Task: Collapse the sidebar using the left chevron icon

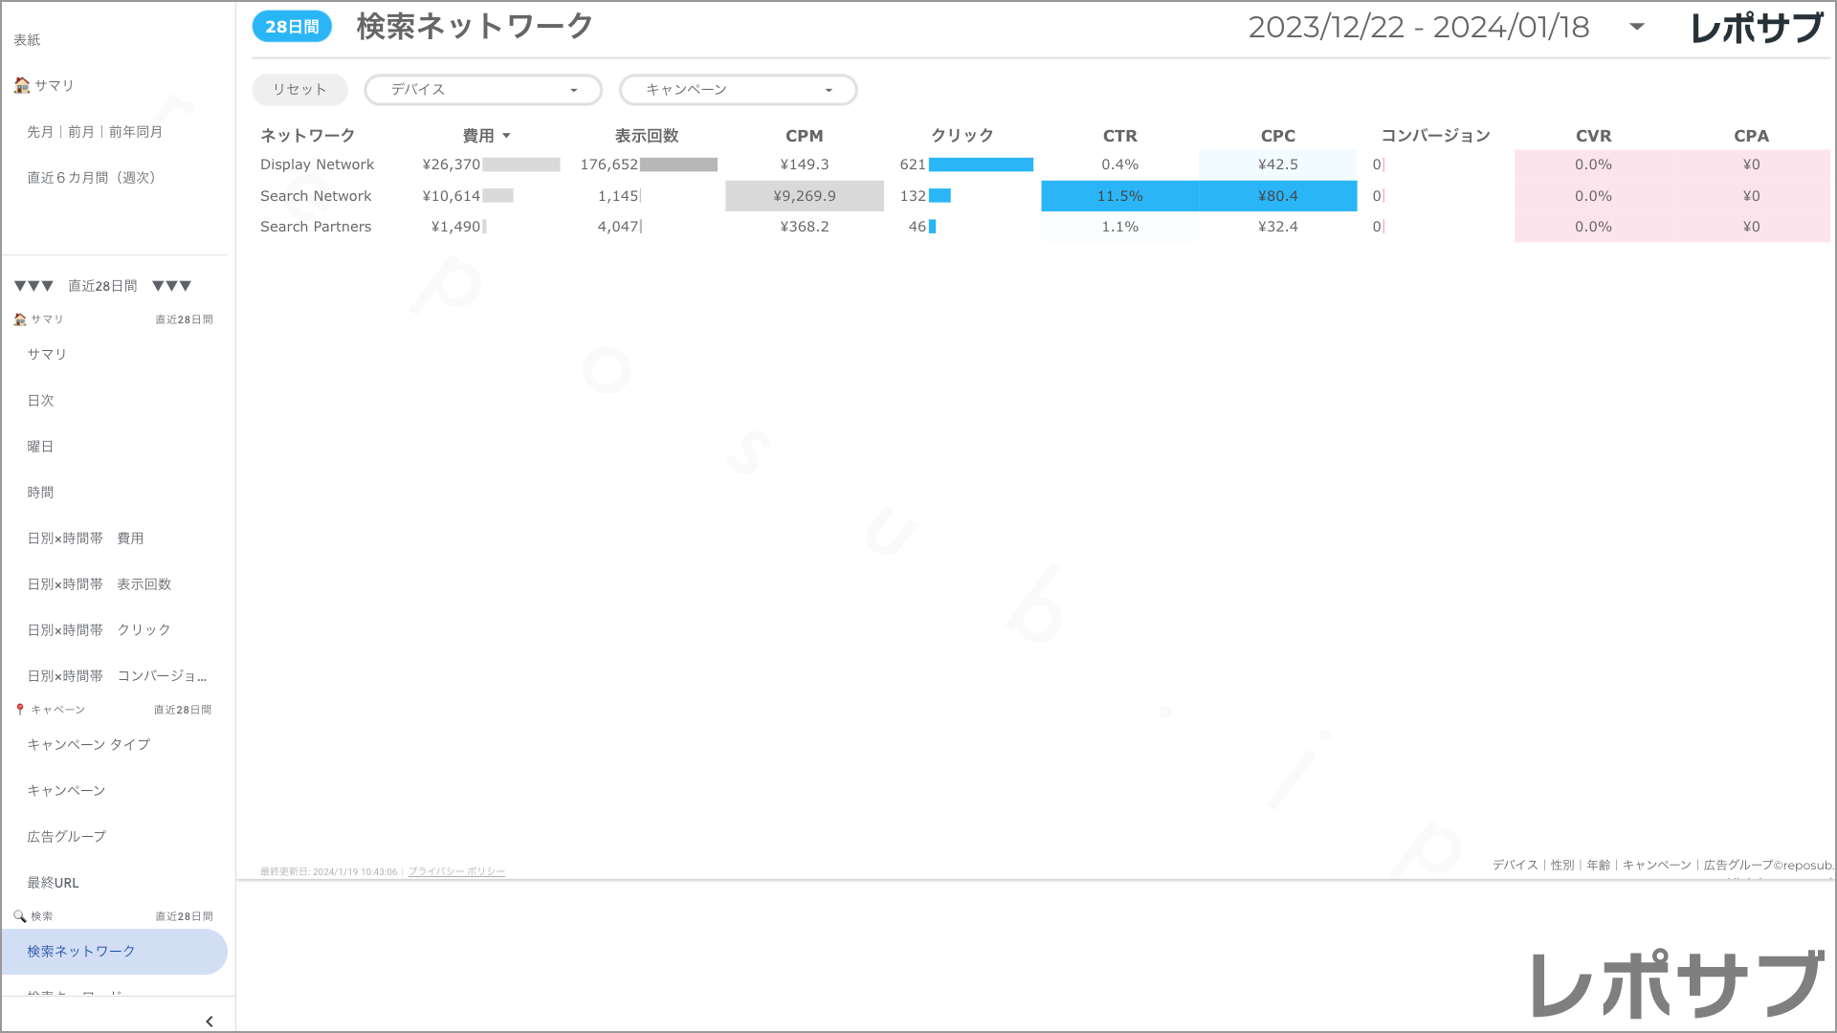Action: coord(209,1021)
